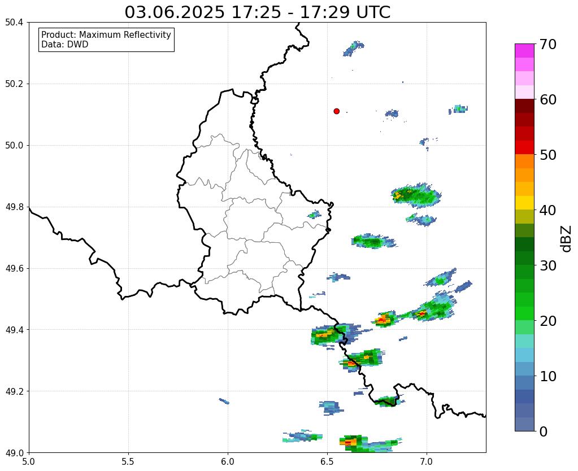This screenshot has height=471, width=578.
Task: Click the 'Product: Maximum Reflectivity' label
Action: [x=106, y=34]
